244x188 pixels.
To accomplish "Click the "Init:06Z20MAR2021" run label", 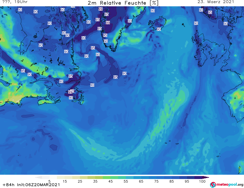I will (38, 185).
